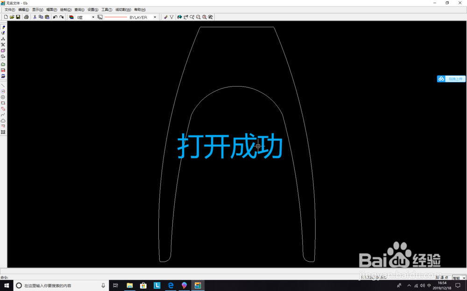Screen dimensions: 467x291
Task: Click the Save floppy disk icon
Action: tap(18, 17)
